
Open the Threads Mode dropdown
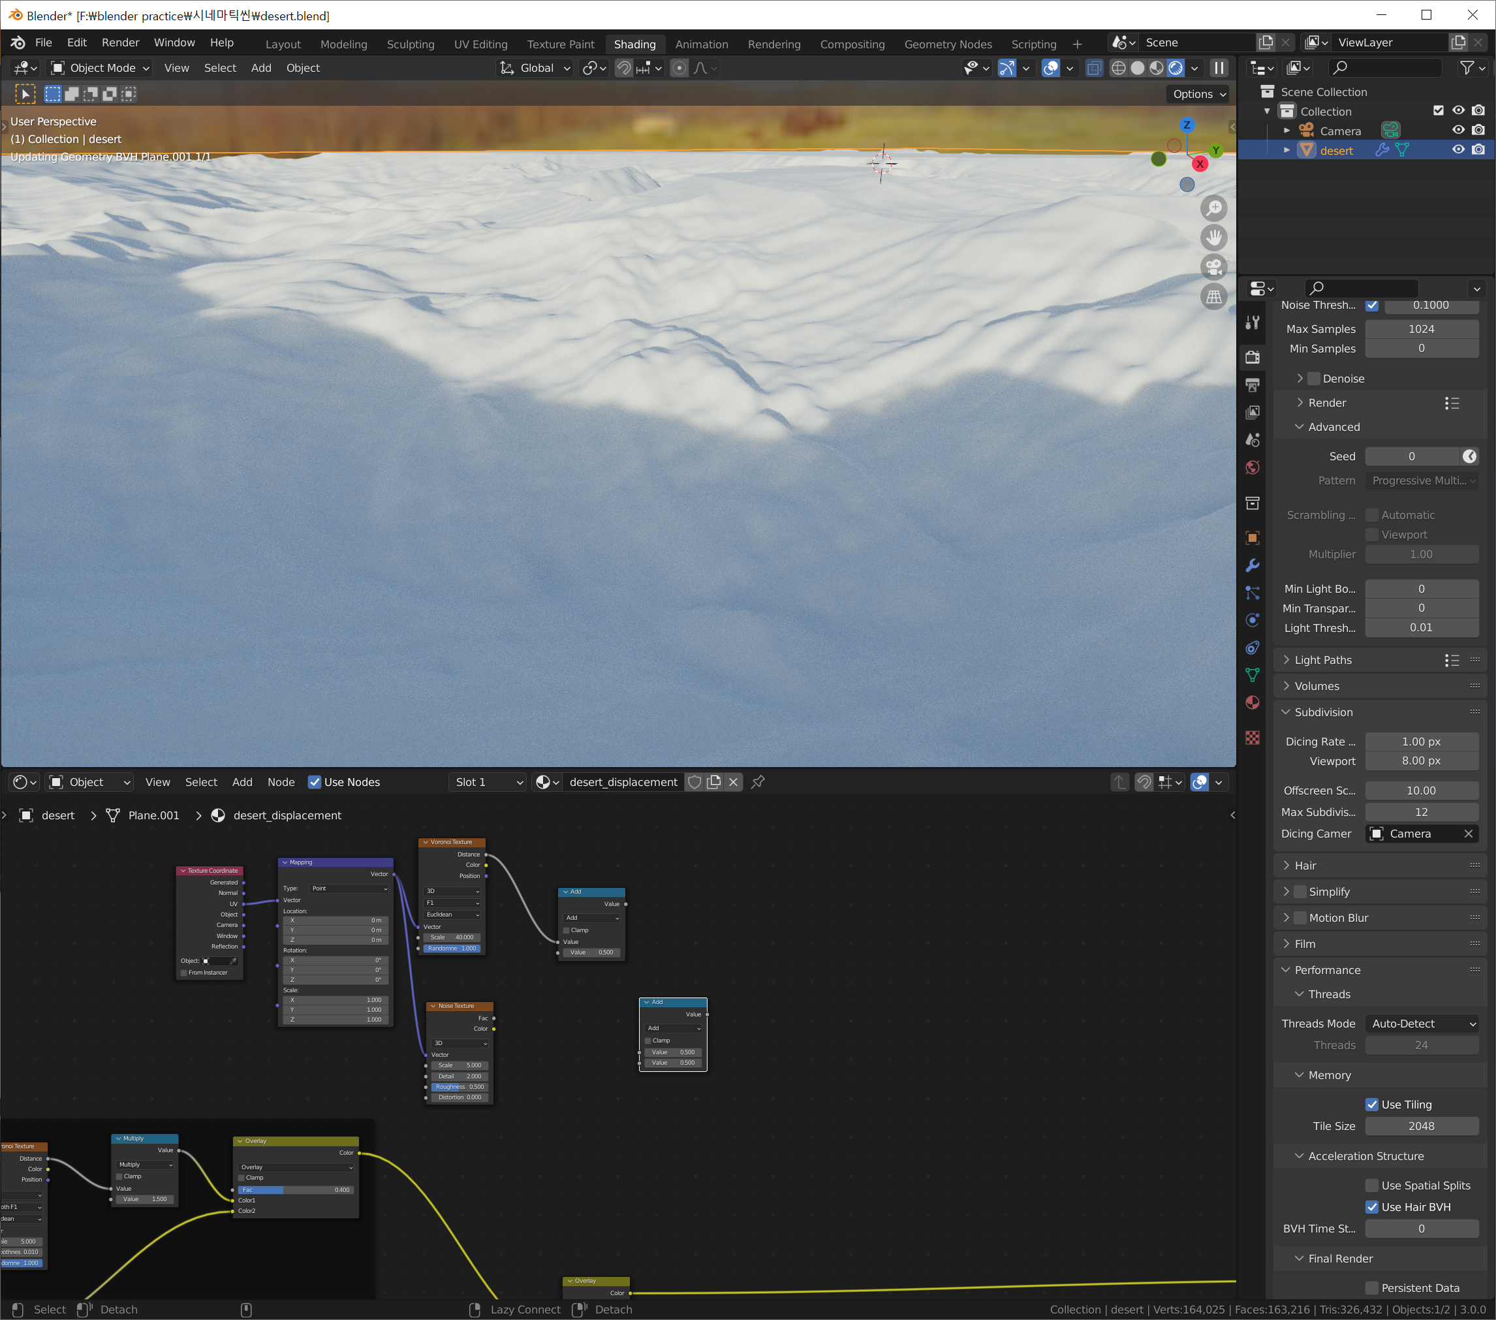click(1422, 1024)
